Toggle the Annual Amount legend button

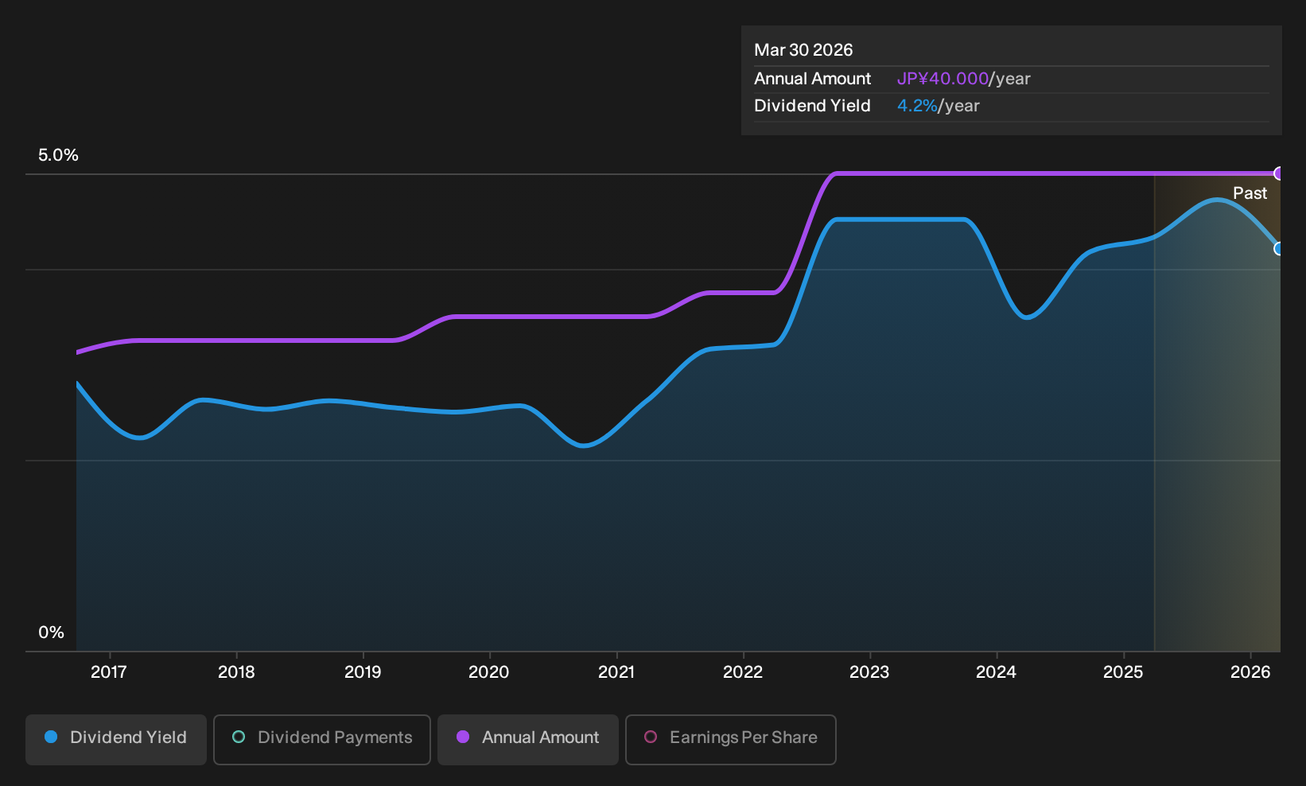tap(528, 739)
